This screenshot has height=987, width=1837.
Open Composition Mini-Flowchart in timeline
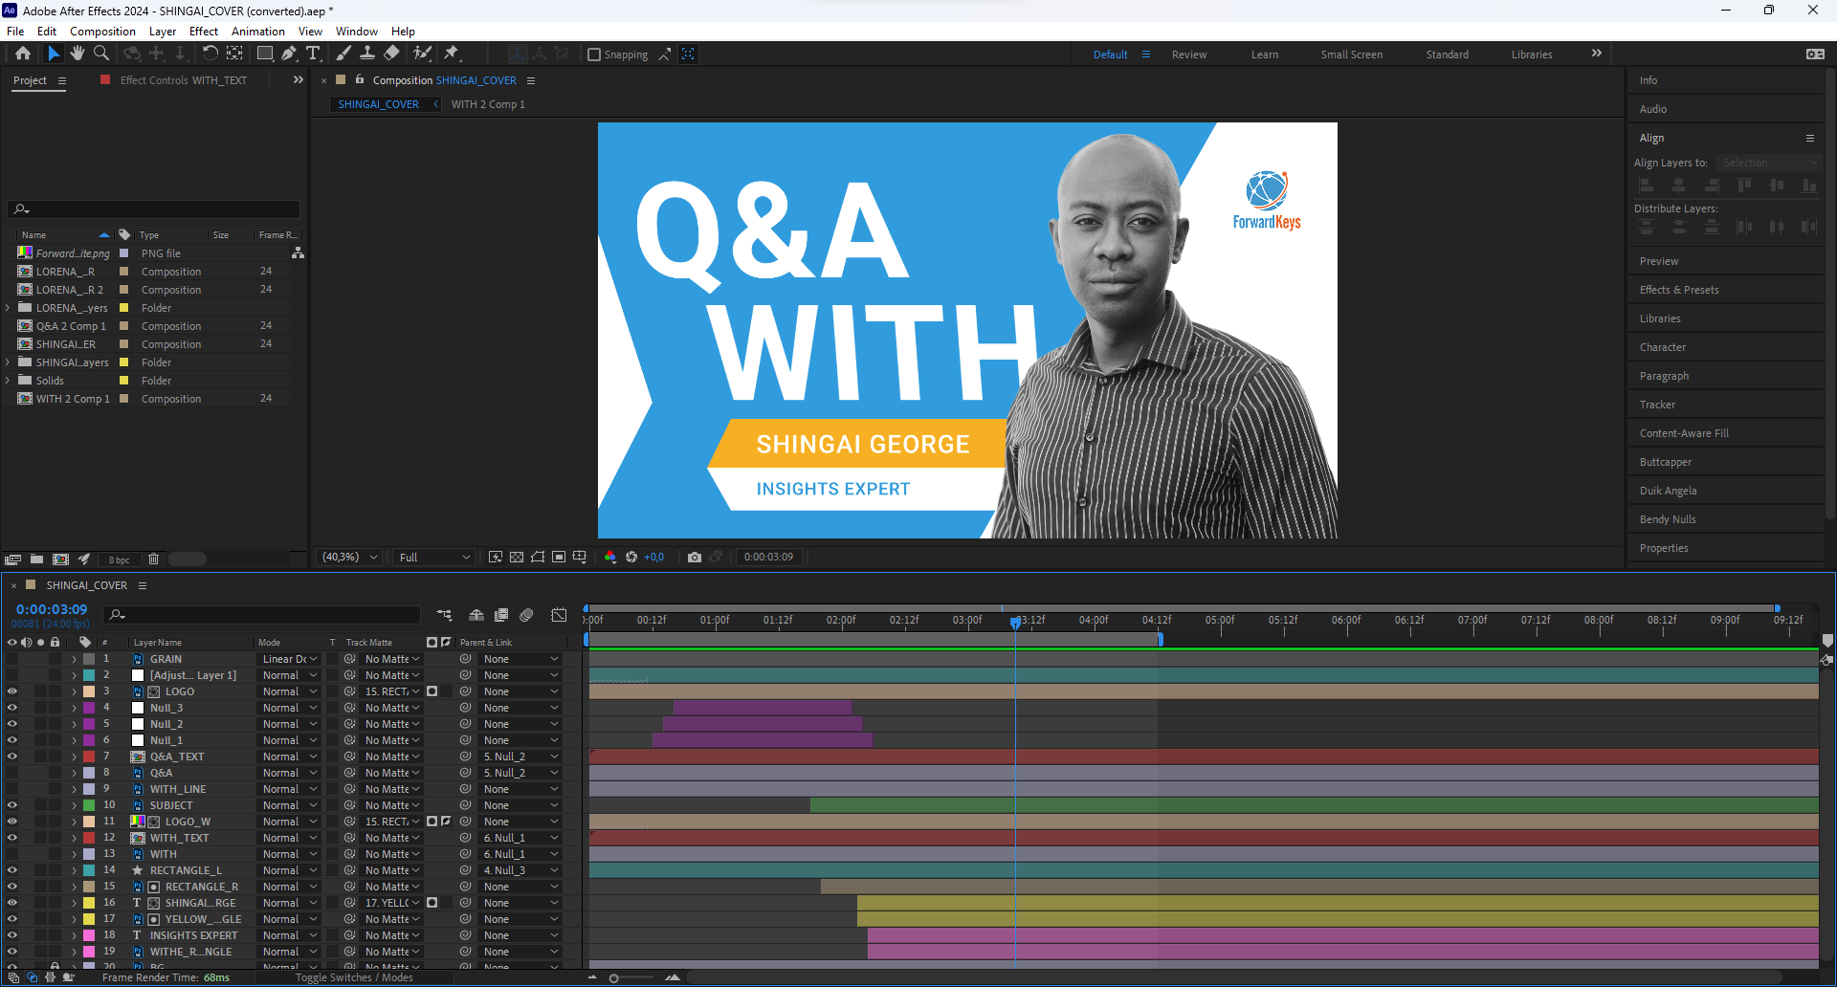click(x=444, y=615)
